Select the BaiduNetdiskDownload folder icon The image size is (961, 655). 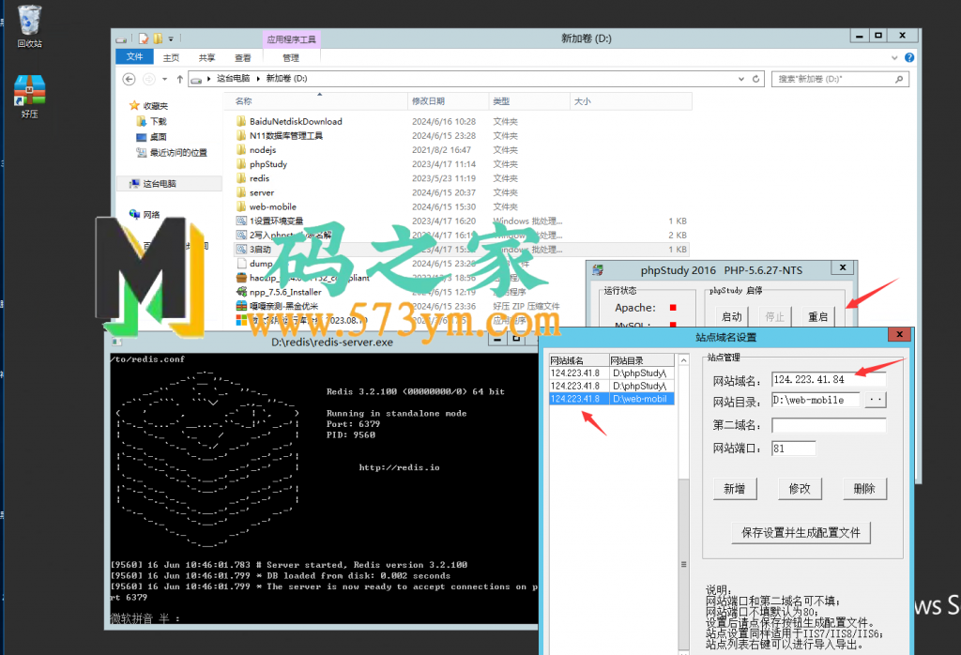[x=241, y=121]
